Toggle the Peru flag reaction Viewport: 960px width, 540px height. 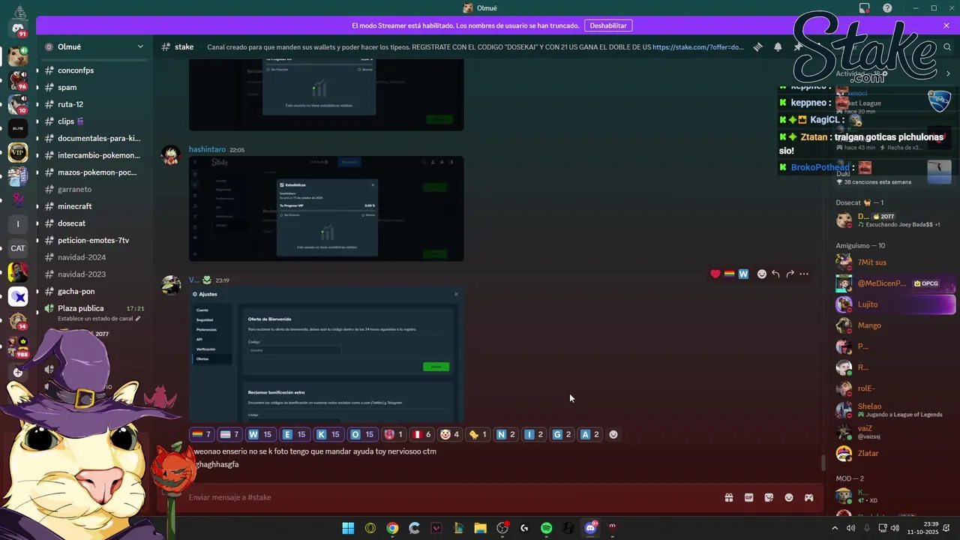point(422,434)
